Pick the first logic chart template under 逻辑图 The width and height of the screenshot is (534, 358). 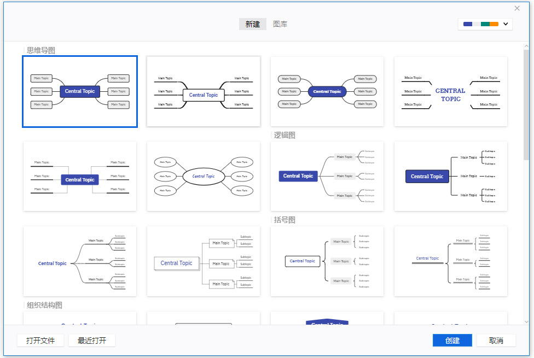pos(327,176)
